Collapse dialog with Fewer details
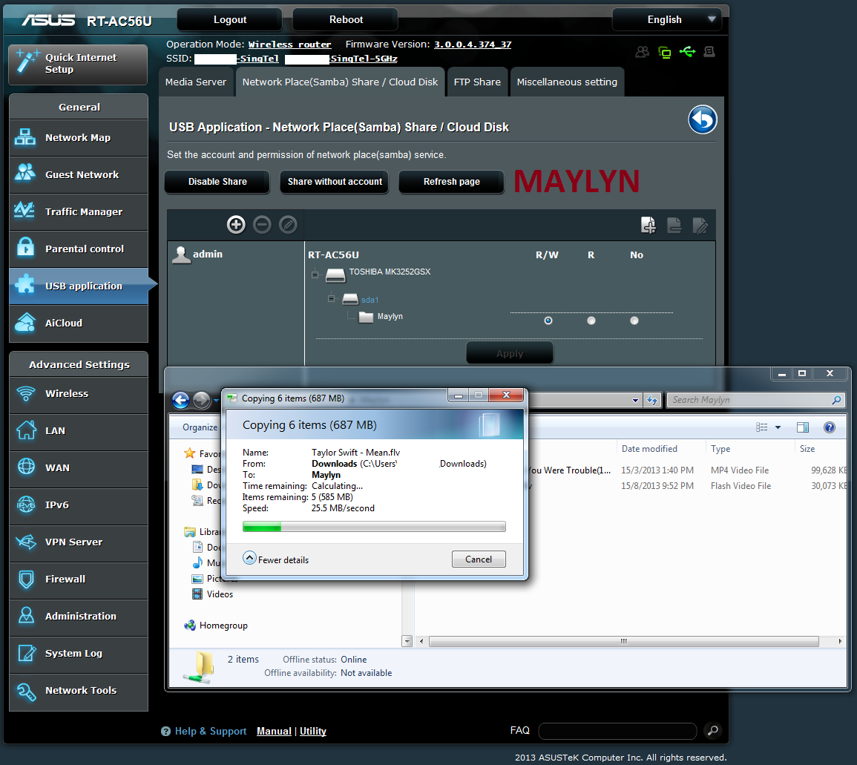 276,559
